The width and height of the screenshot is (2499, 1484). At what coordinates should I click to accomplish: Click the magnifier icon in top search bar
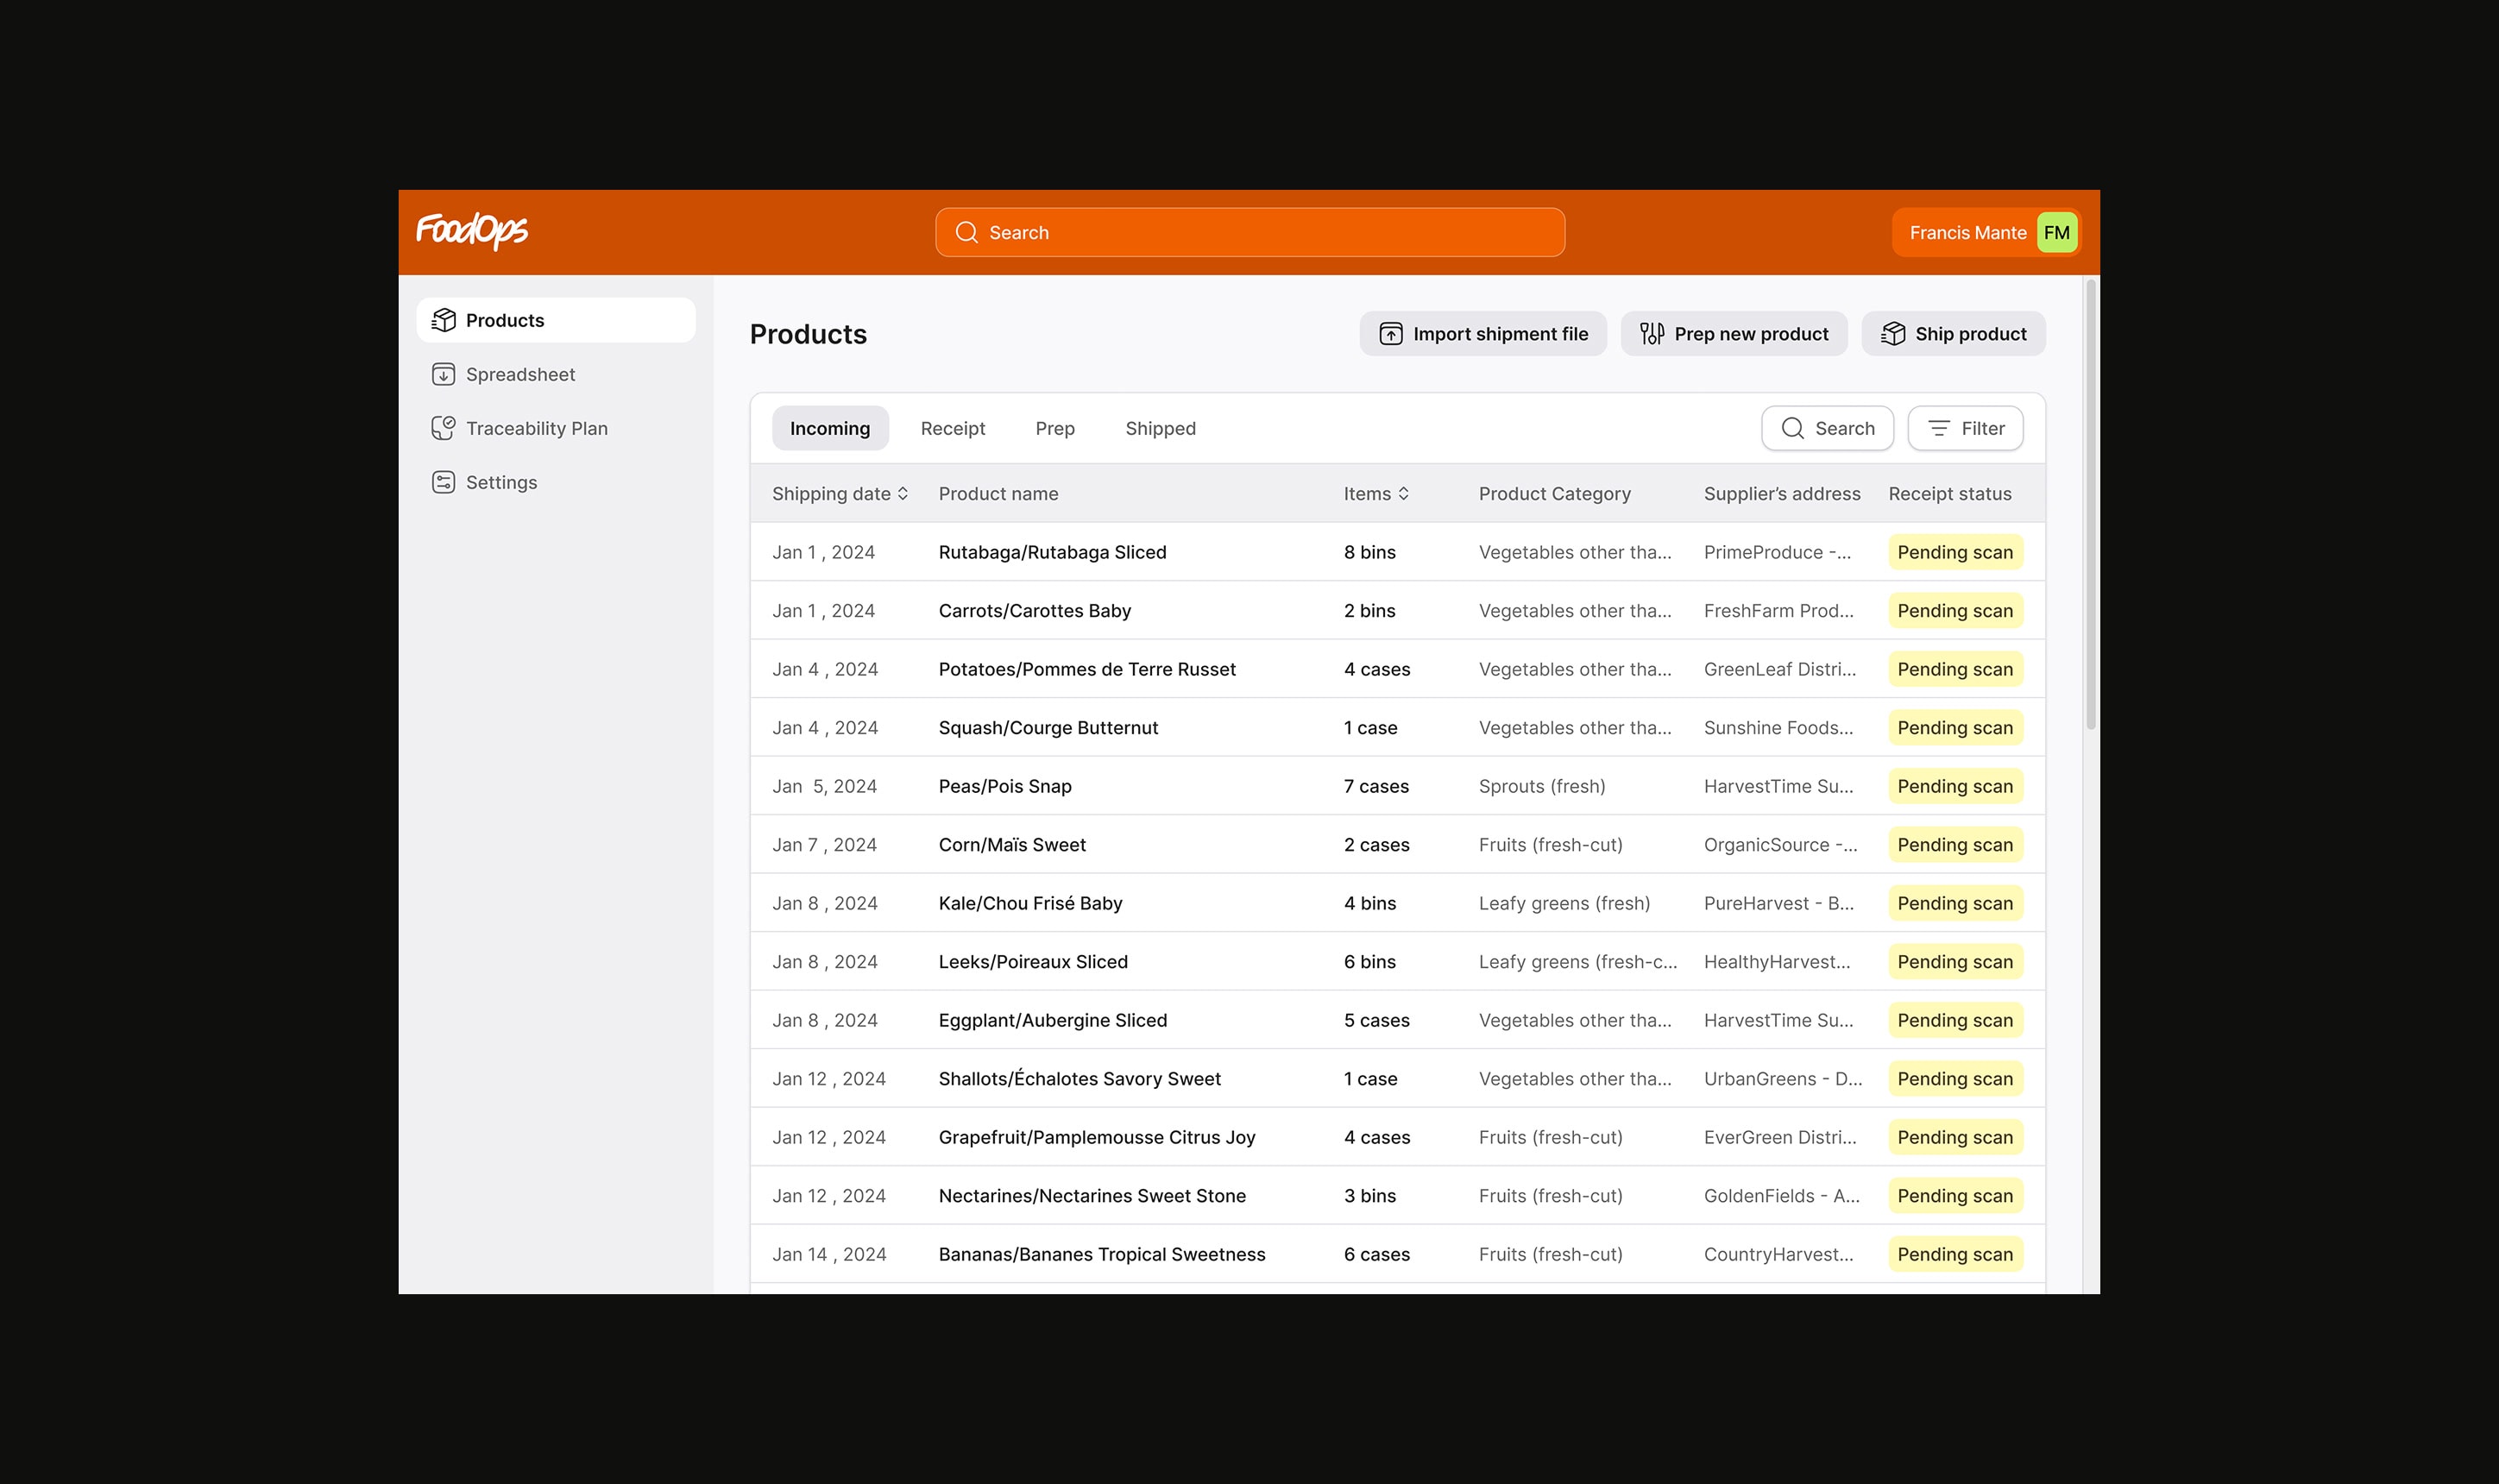click(x=966, y=233)
